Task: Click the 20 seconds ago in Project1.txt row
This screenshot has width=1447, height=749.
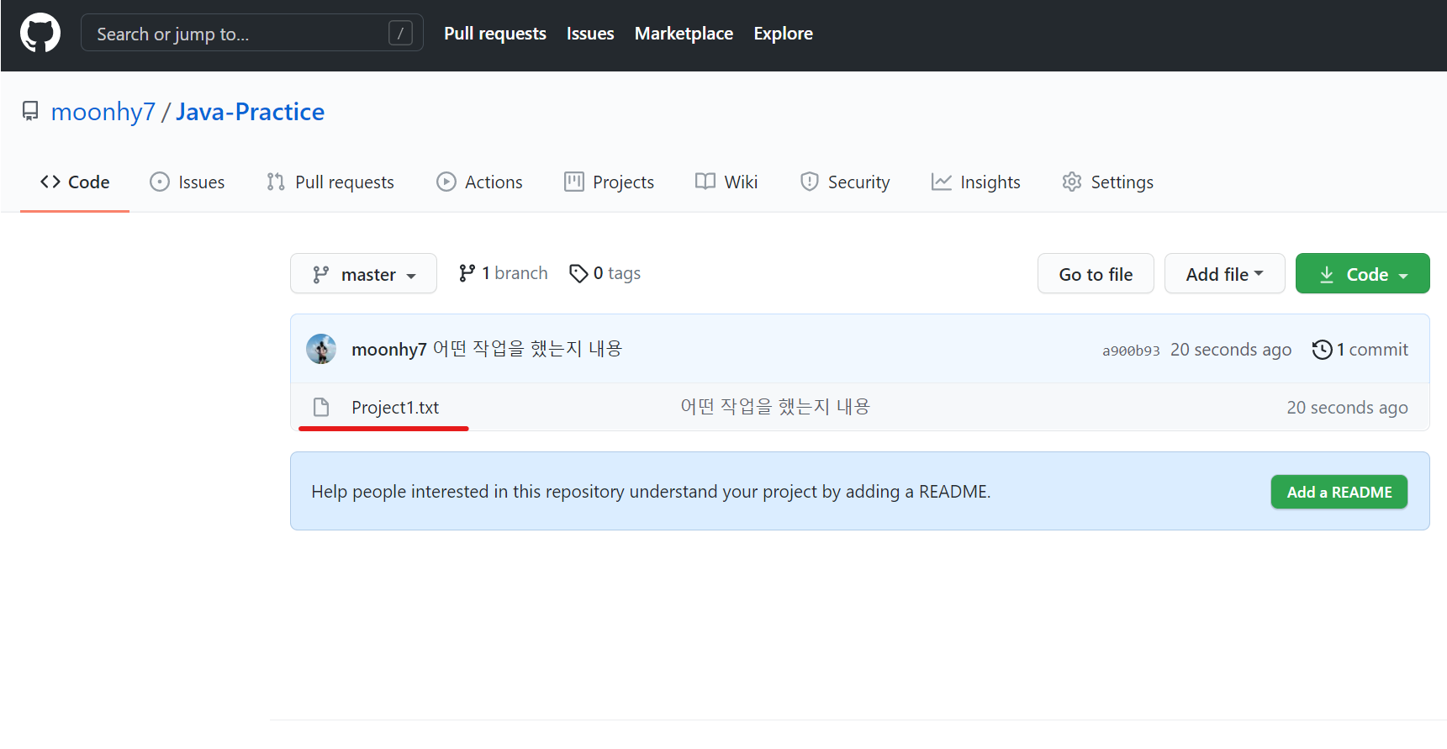Action: coord(1347,408)
